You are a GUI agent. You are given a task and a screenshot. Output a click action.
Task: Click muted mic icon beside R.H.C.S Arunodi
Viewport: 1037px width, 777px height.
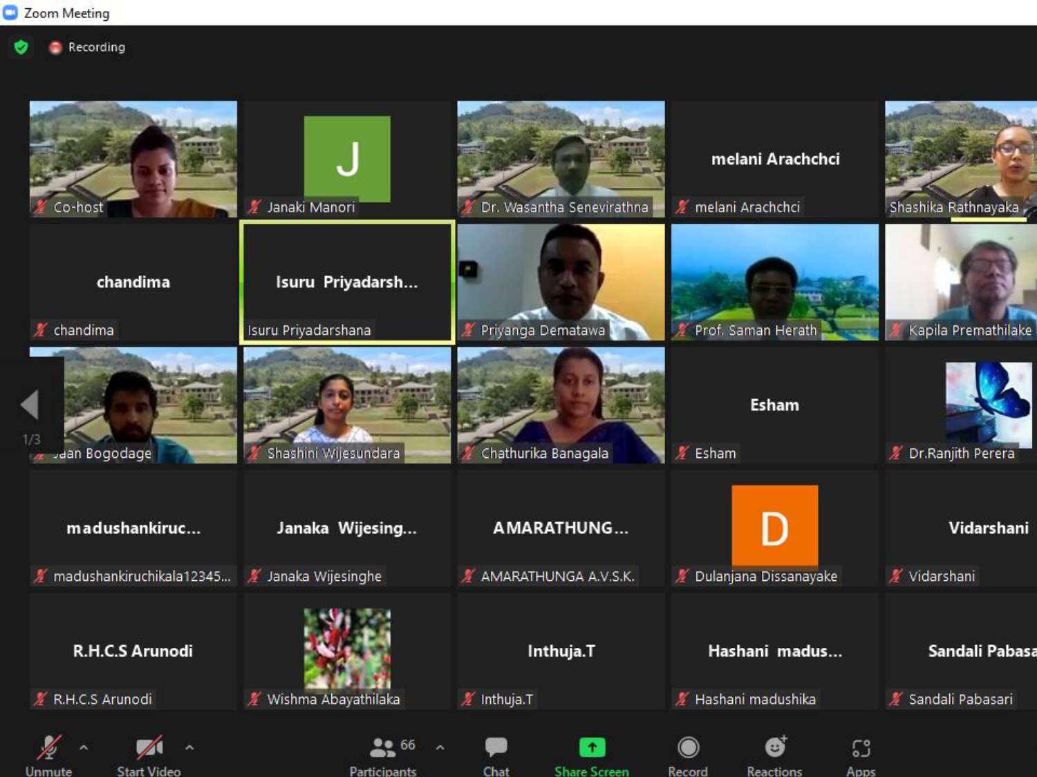pyautogui.click(x=41, y=699)
